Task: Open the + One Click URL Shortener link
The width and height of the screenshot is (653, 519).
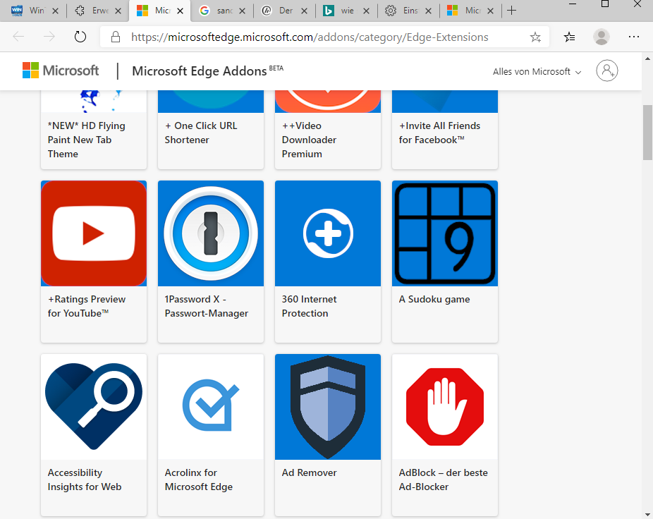Action: (x=201, y=133)
